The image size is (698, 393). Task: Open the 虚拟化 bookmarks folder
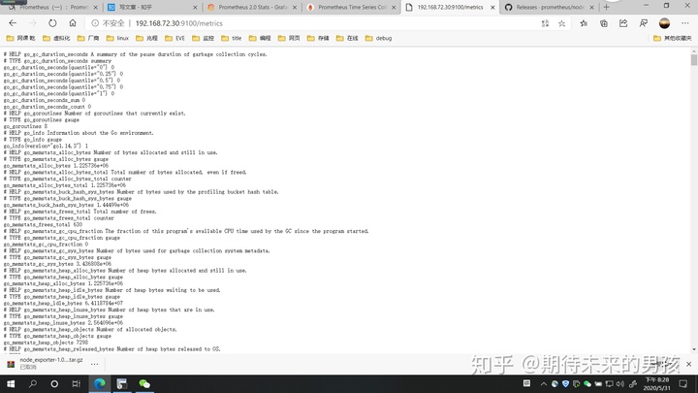tap(56, 38)
